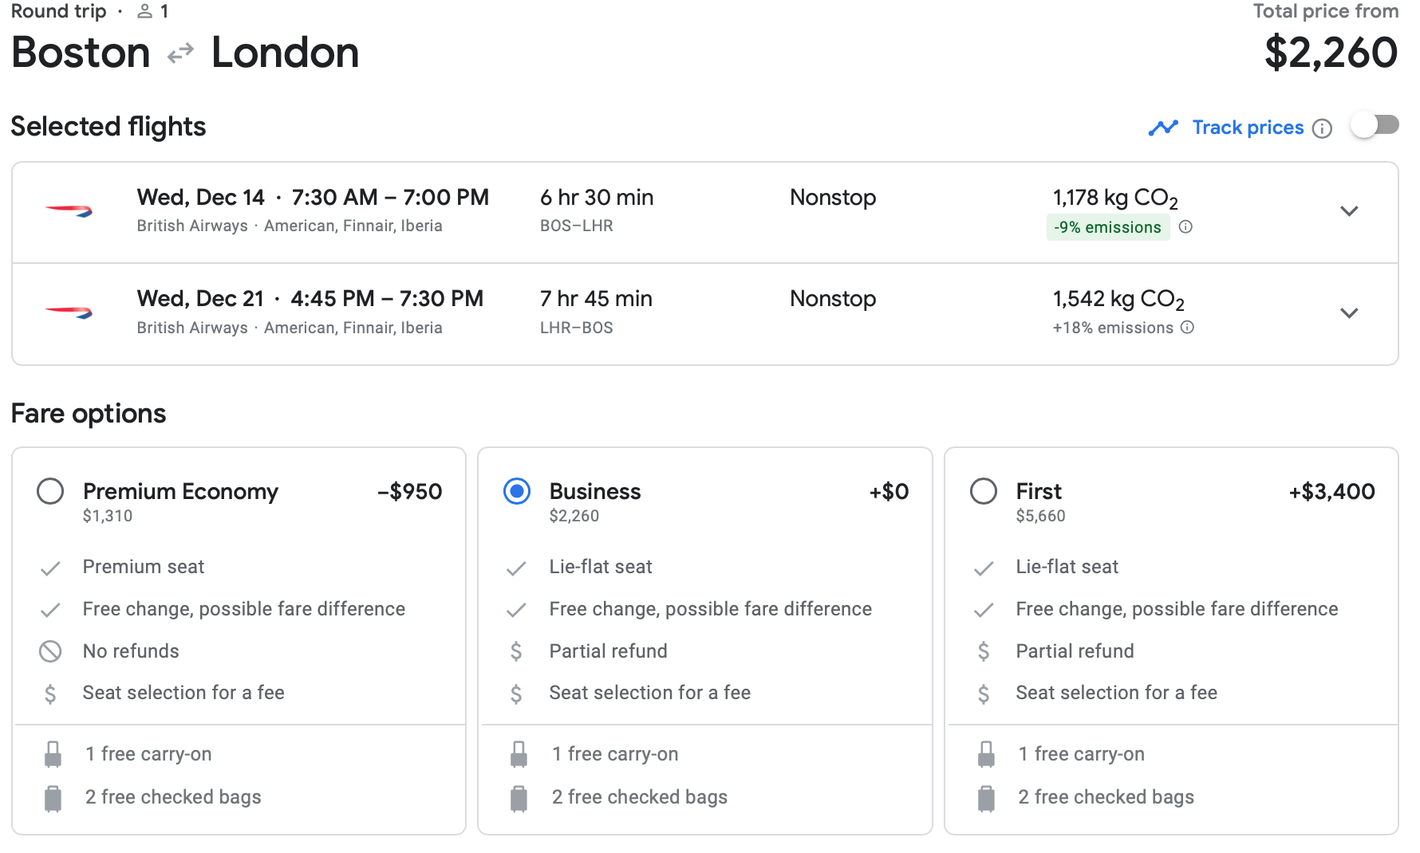Select the Premium Economy fare radio button
The height and width of the screenshot is (853, 1420).
coord(50,491)
